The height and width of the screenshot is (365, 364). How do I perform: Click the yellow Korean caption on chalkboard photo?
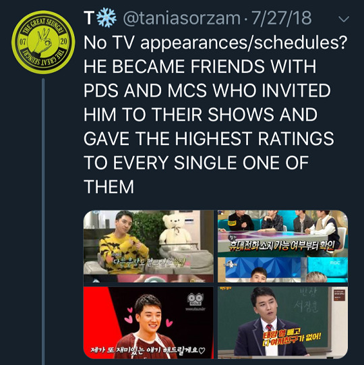292,337
